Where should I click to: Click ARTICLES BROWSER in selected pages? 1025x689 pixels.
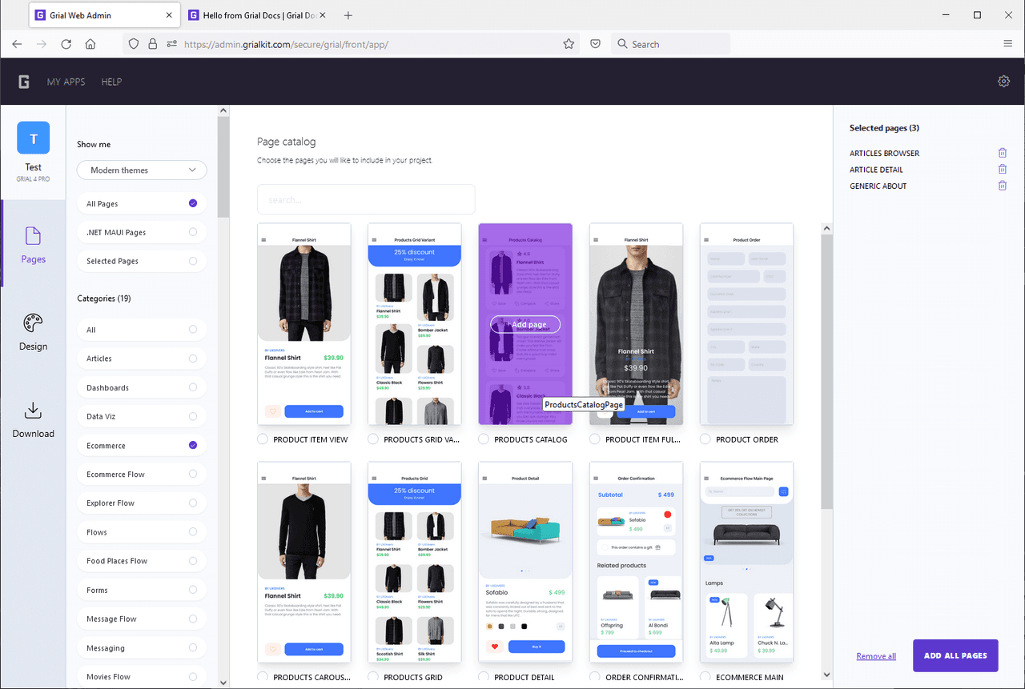pos(884,153)
